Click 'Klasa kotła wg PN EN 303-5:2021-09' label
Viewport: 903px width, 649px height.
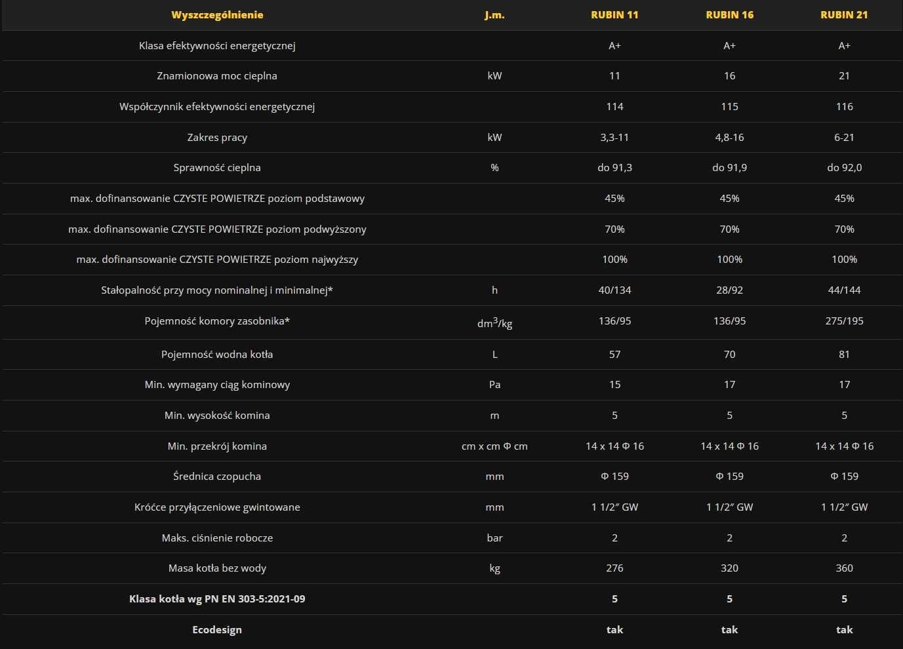pos(217,599)
